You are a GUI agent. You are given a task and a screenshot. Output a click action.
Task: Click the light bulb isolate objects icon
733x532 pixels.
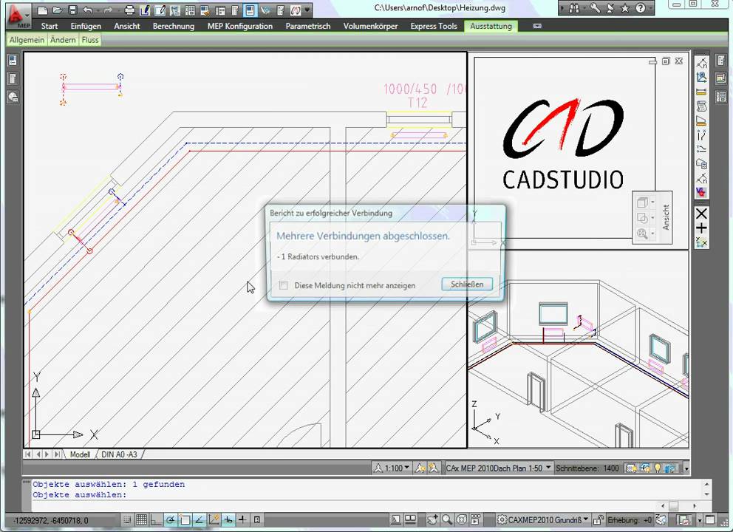(x=658, y=468)
